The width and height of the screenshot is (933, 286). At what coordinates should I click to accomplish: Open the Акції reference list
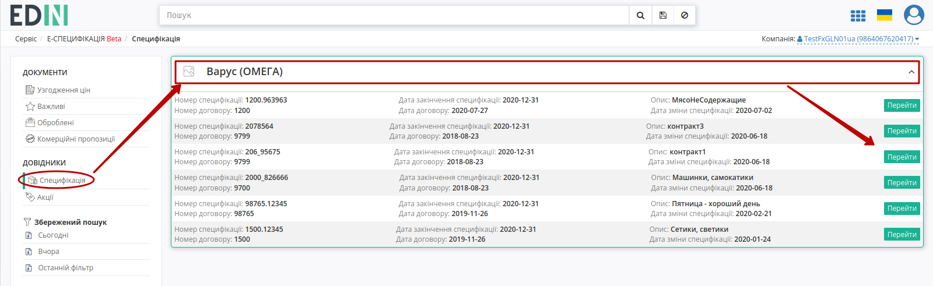pos(45,197)
